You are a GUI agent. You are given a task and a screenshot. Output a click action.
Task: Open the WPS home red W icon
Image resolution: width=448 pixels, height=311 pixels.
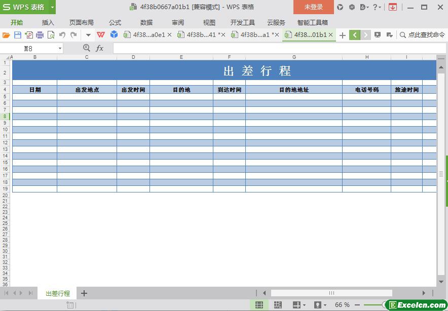click(100, 35)
